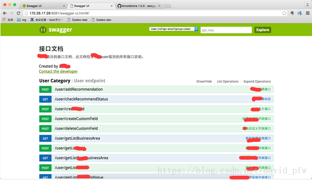312x180 pixels.
Task: Click Show/Hide for User Category
Action: click(x=204, y=82)
